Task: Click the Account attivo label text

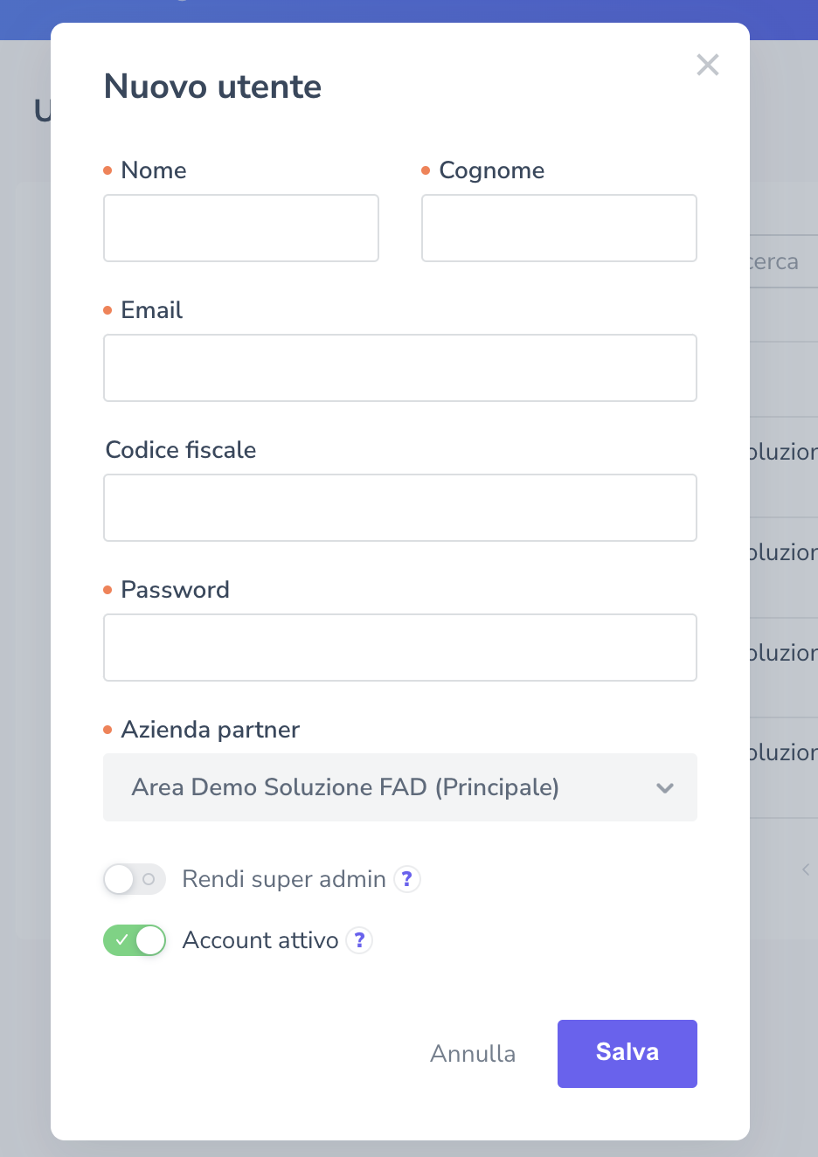Action: click(260, 940)
